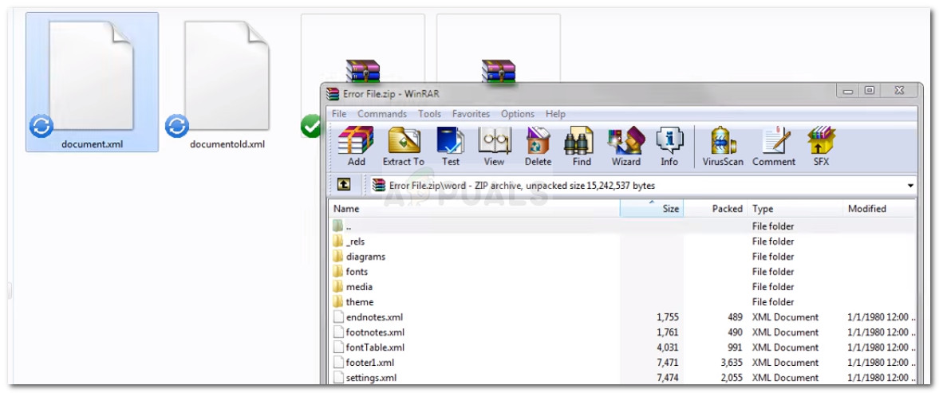The height and width of the screenshot is (393, 939).
Task: Click size 1,755 of endnotes.xml
Action: [667, 317]
